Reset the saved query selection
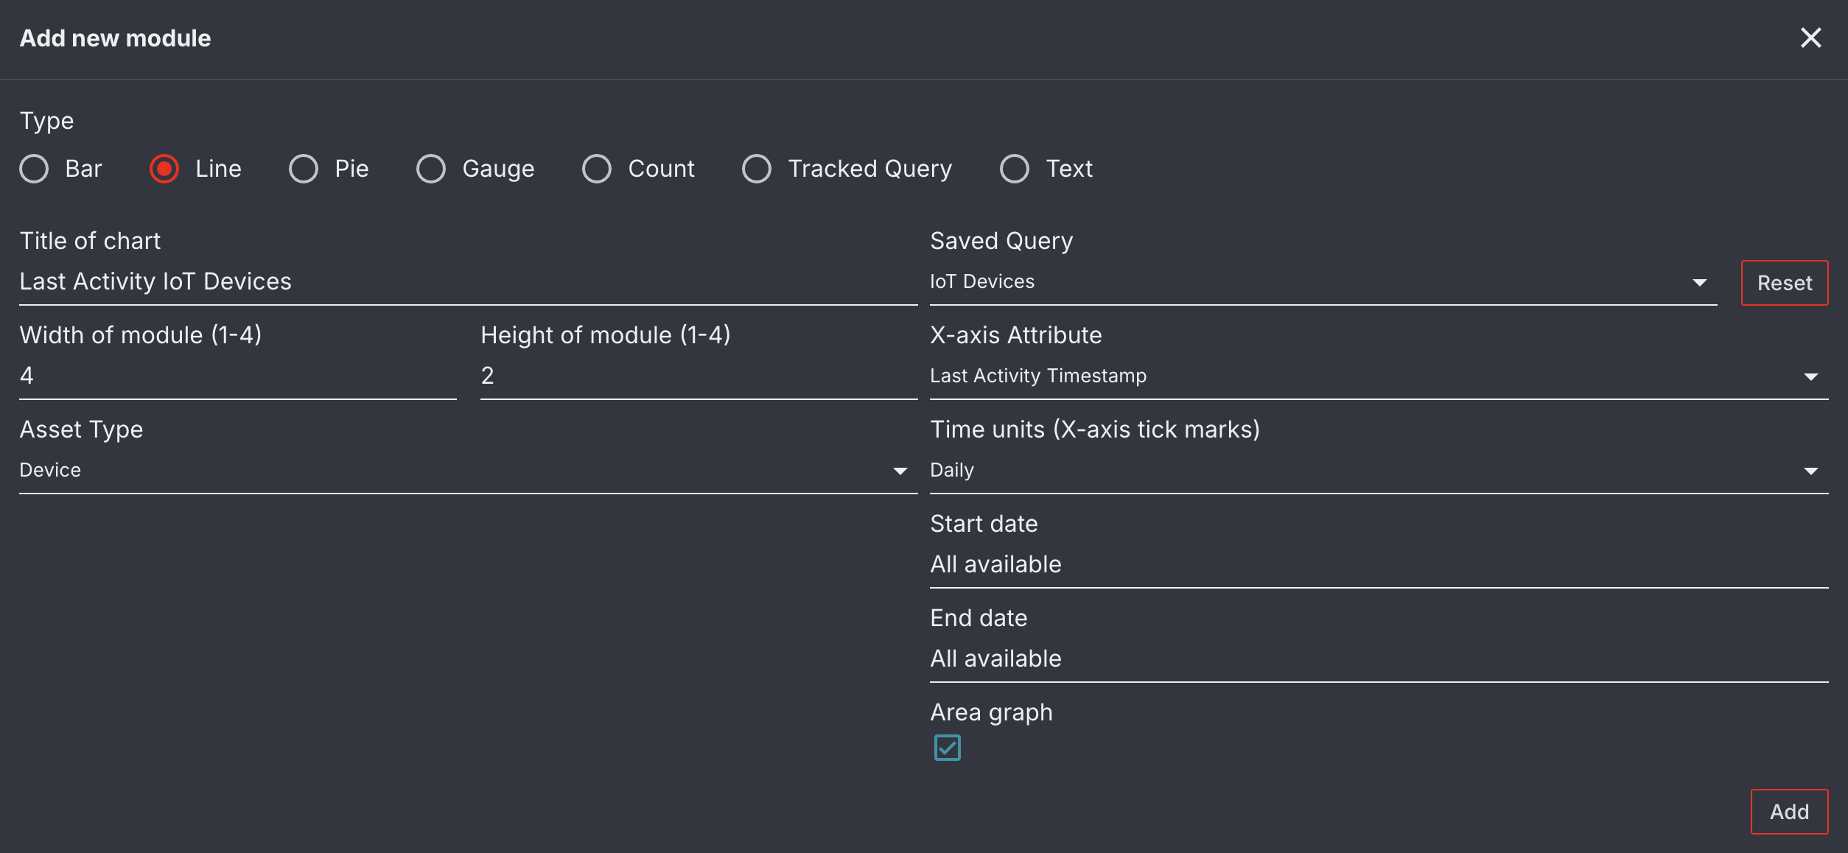Image resolution: width=1848 pixels, height=853 pixels. tap(1784, 283)
